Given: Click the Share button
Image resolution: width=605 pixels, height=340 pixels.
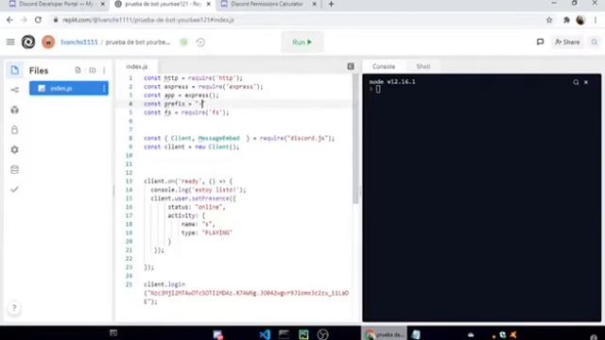Looking at the screenshot, I should click(567, 42).
